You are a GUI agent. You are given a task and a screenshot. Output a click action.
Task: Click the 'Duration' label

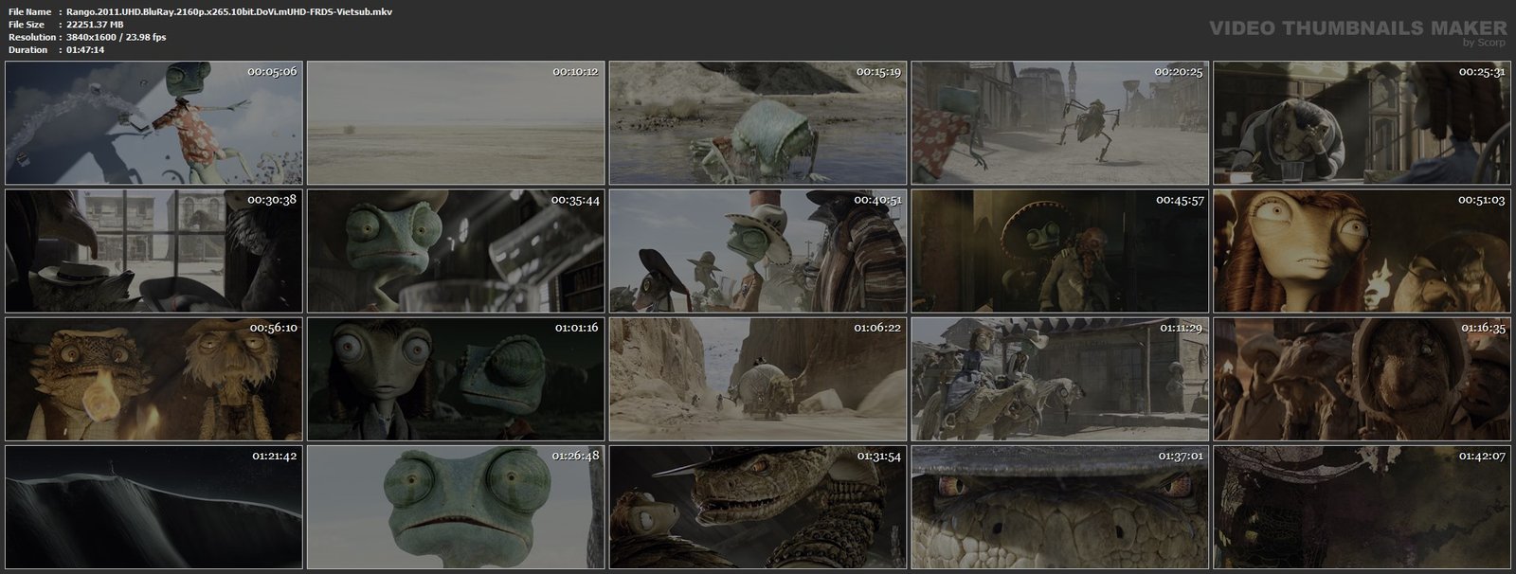coord(27,49)
